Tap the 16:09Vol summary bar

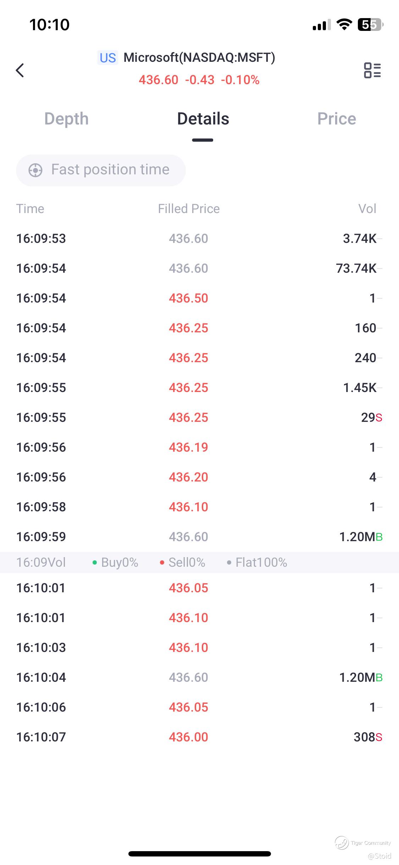coord(199,562)
